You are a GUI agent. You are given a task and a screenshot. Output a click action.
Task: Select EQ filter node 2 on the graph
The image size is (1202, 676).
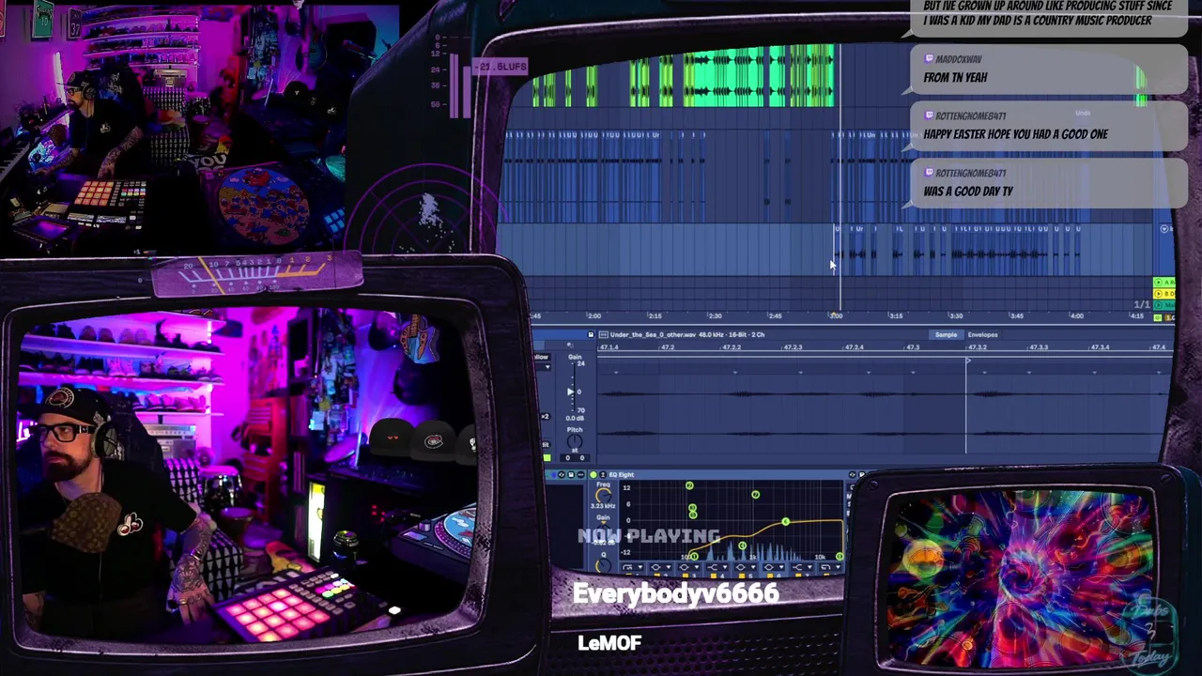(x=689, y=485)
